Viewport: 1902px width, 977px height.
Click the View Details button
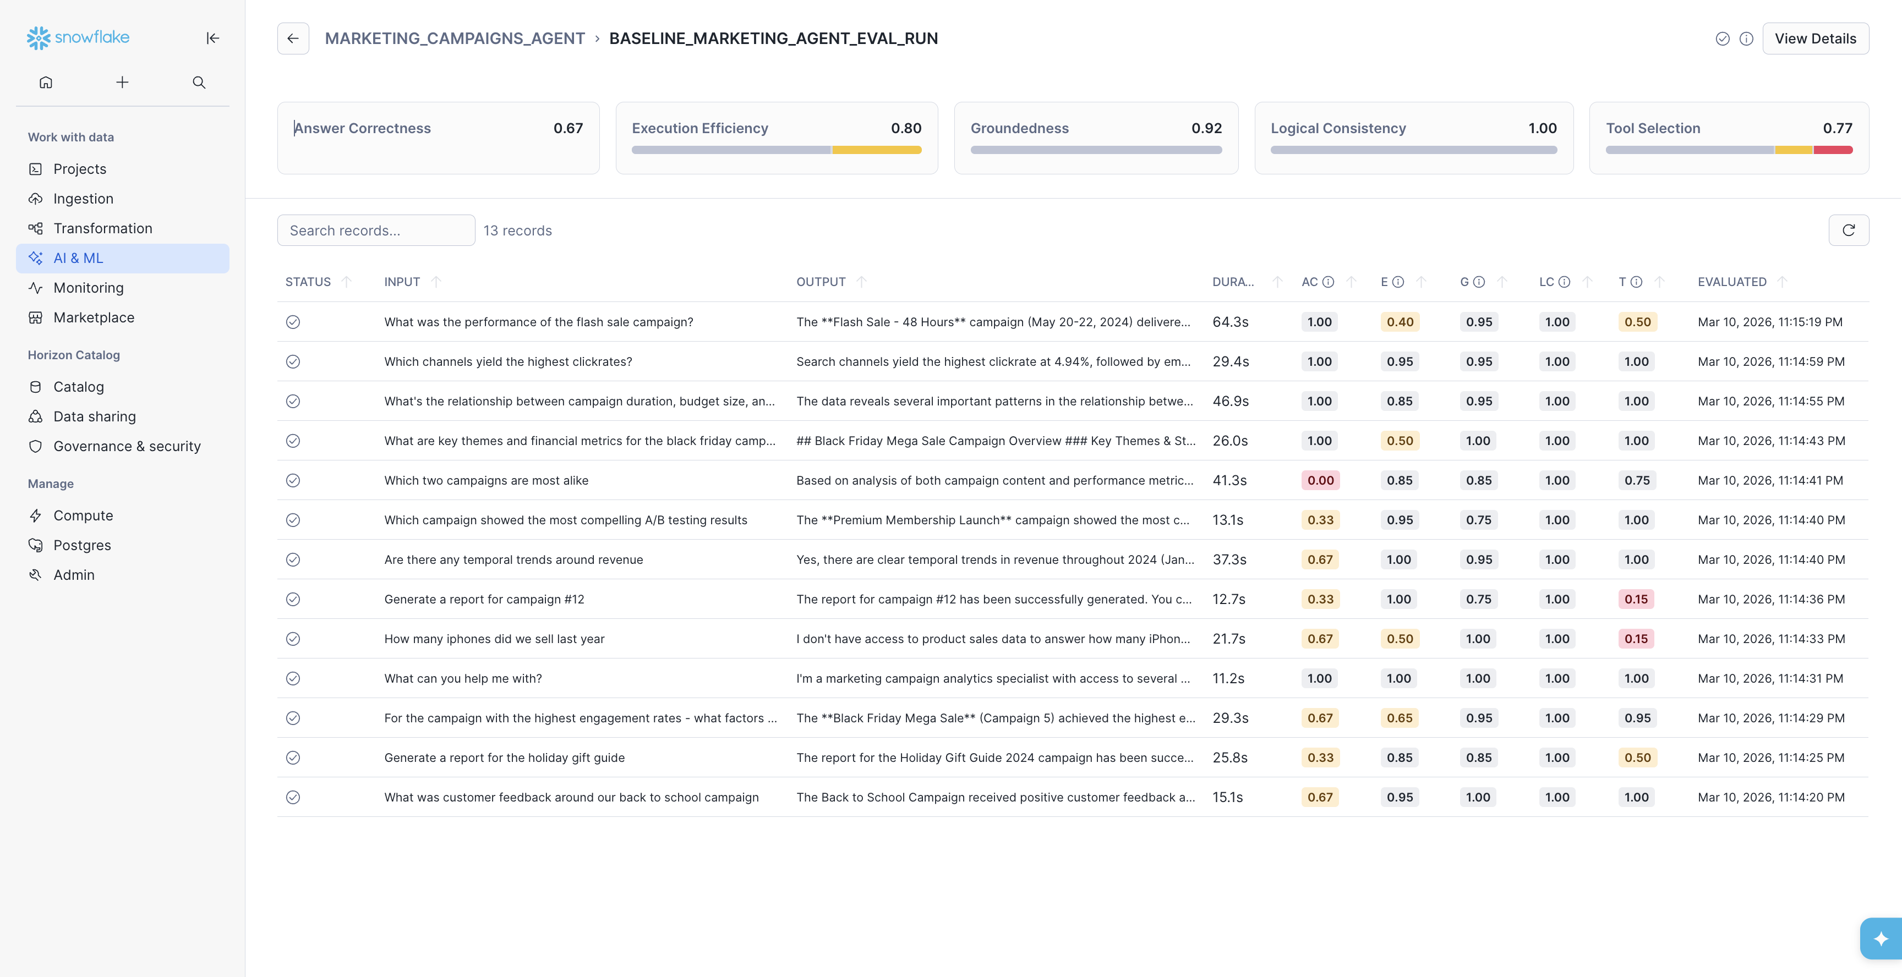tap(1815, 39)
